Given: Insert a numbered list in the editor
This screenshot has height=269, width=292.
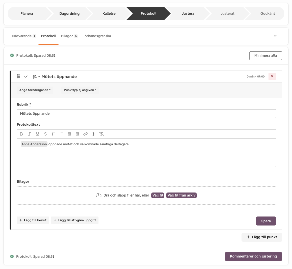Looking at the screenshot, I should [53, 134].
